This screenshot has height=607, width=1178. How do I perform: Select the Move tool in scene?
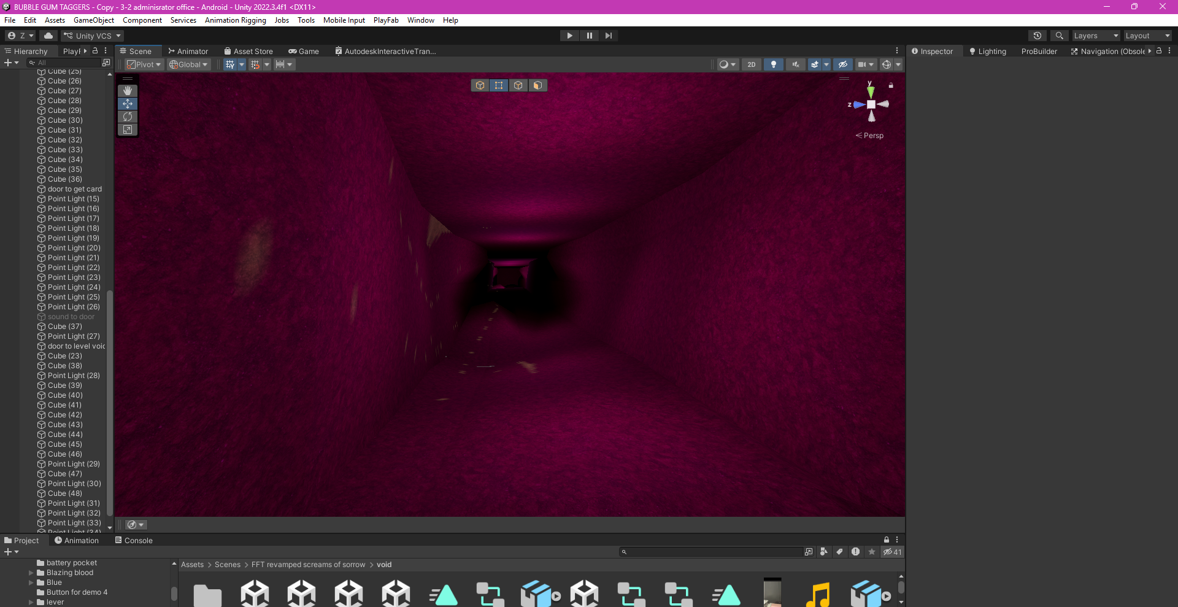click(128, 104)
